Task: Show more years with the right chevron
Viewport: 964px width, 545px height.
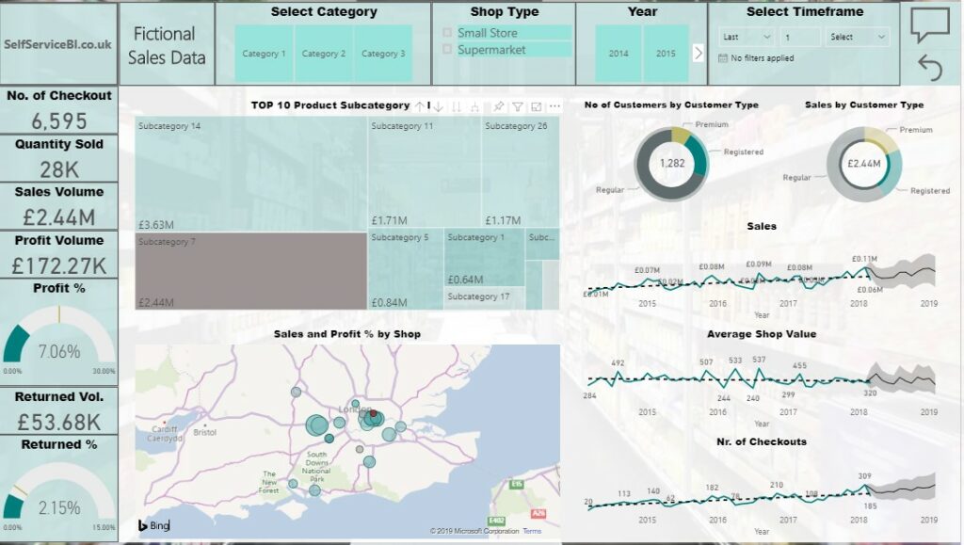Action: click(x=699, y=53)
